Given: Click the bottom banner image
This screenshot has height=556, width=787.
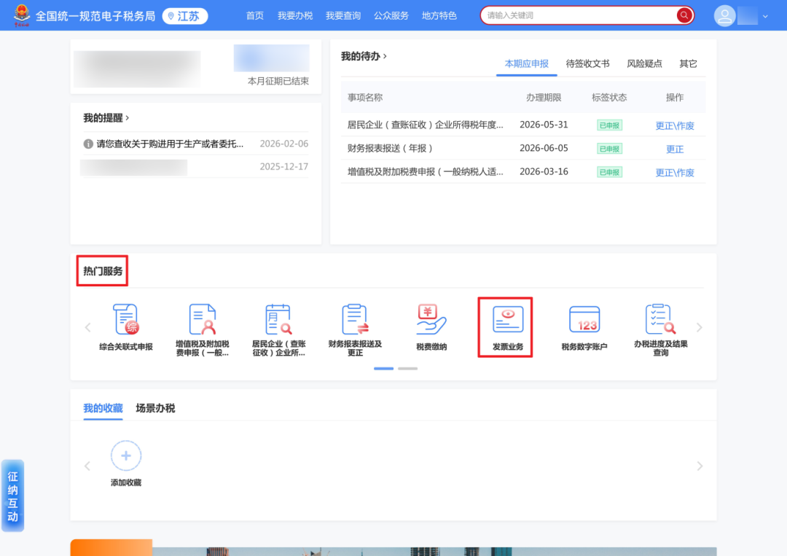Looking at the screenshot, I should click(393, 547).
